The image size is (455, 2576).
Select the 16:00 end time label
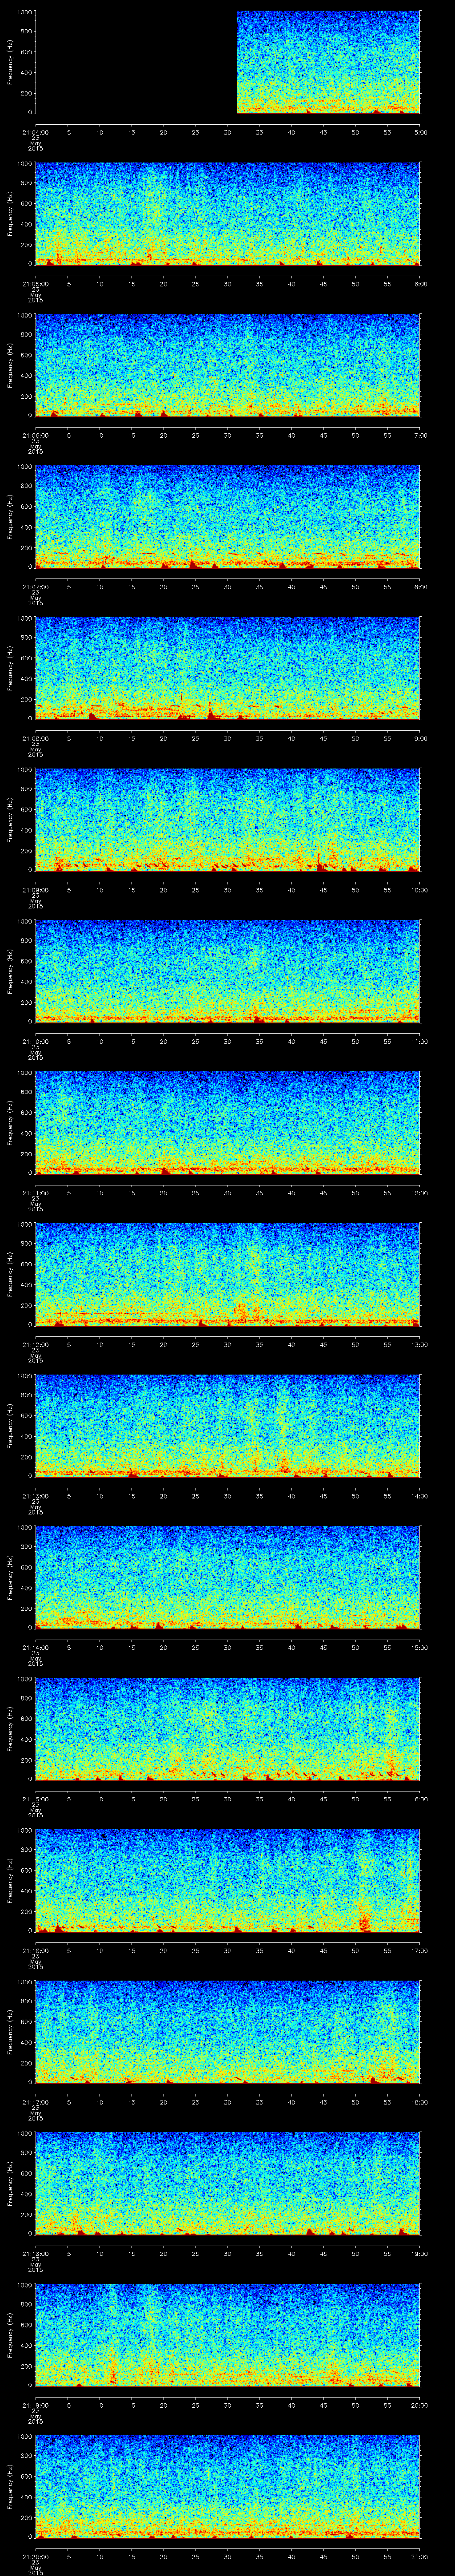click(x=421, y=1798)
